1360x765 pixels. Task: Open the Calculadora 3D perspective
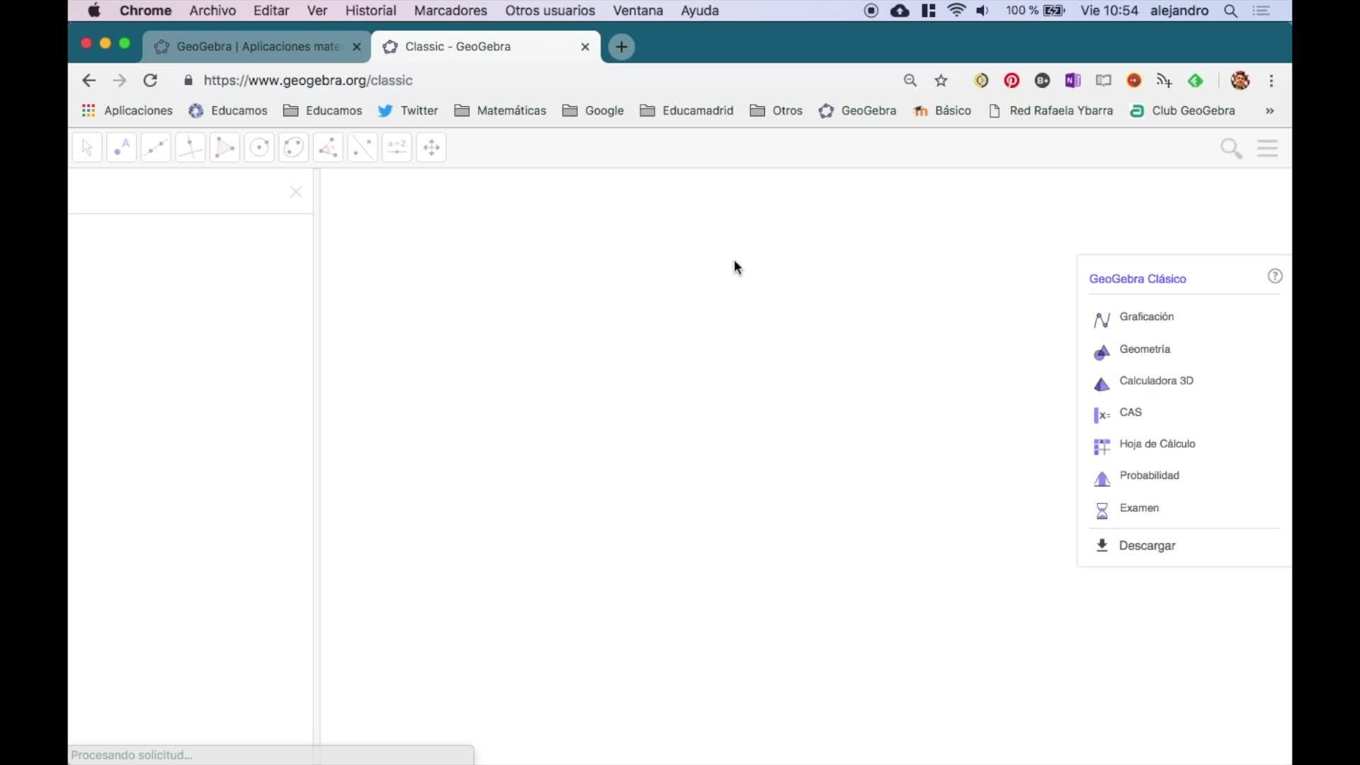pos(1156,381)
